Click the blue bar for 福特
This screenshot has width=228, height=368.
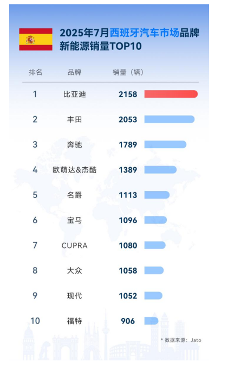click(151, 321)
